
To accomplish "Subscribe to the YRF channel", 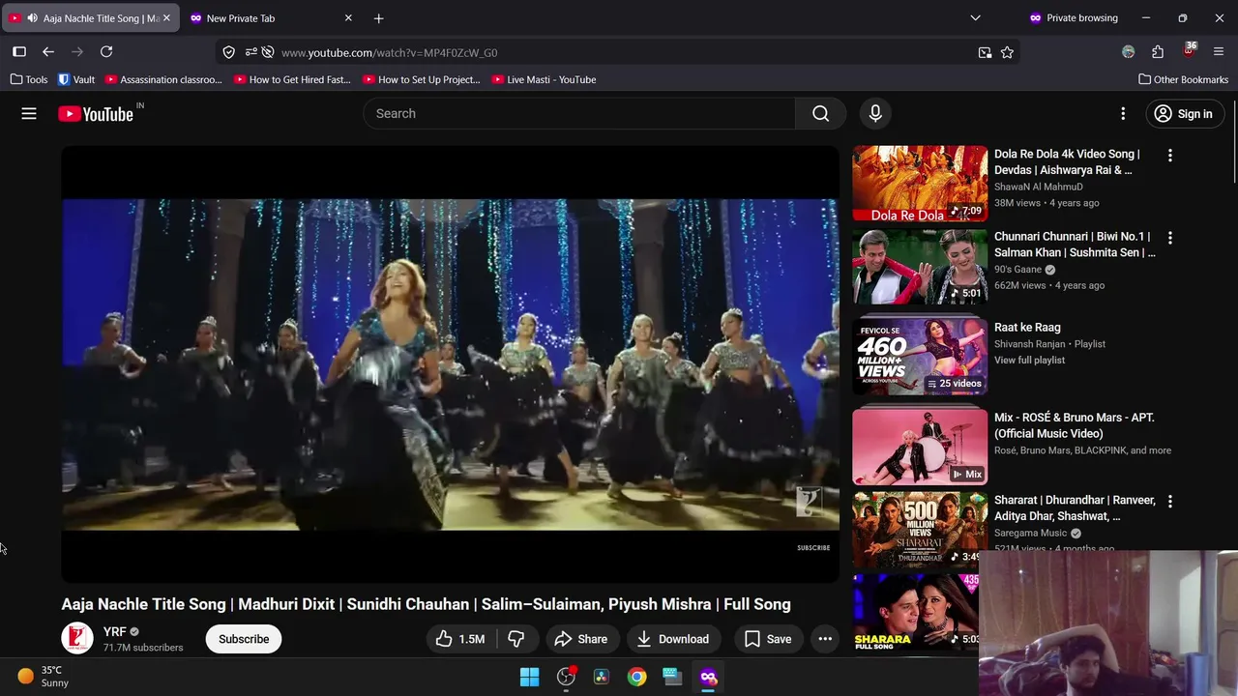I will click(244, 639).
